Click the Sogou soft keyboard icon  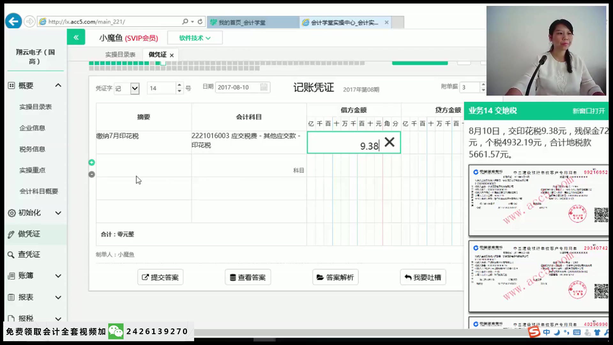coord(577,333)
